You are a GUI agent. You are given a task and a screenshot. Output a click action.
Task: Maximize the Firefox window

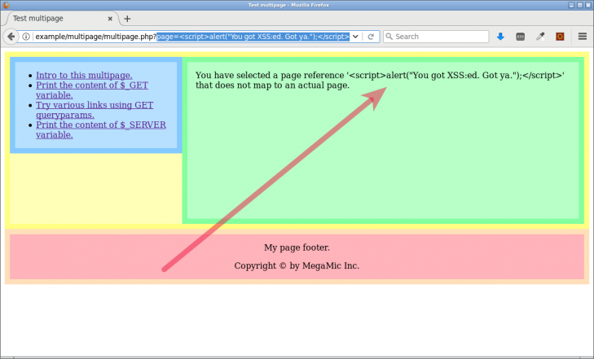(x=579, y=5)
